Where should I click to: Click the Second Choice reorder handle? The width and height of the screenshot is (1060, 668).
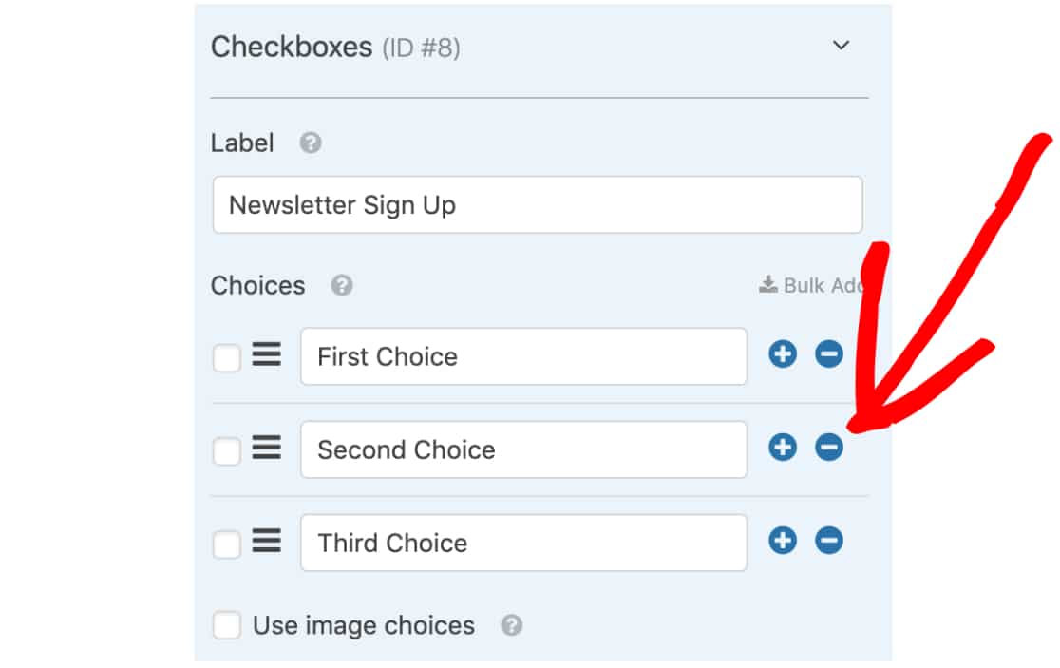(266, 448)
